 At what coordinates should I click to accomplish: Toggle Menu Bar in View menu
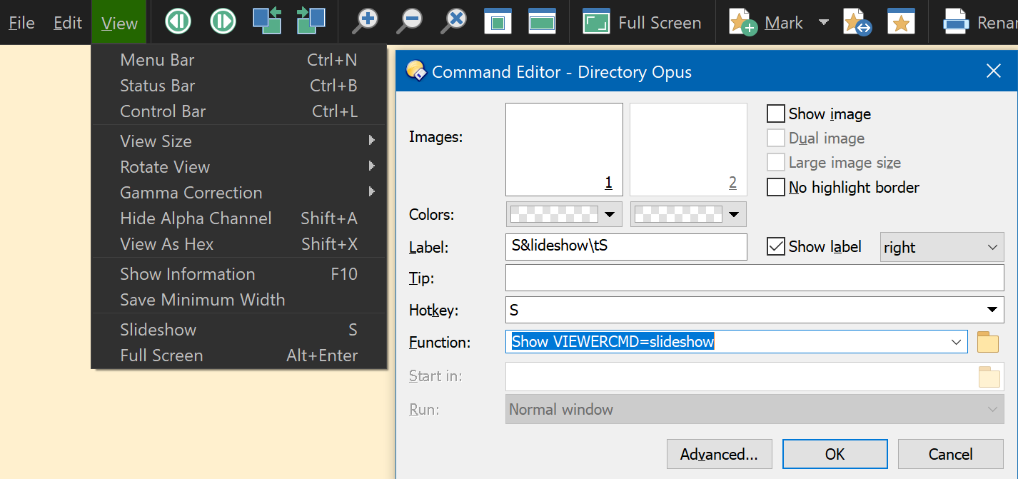pyautogui.click(x=239, y=60)
